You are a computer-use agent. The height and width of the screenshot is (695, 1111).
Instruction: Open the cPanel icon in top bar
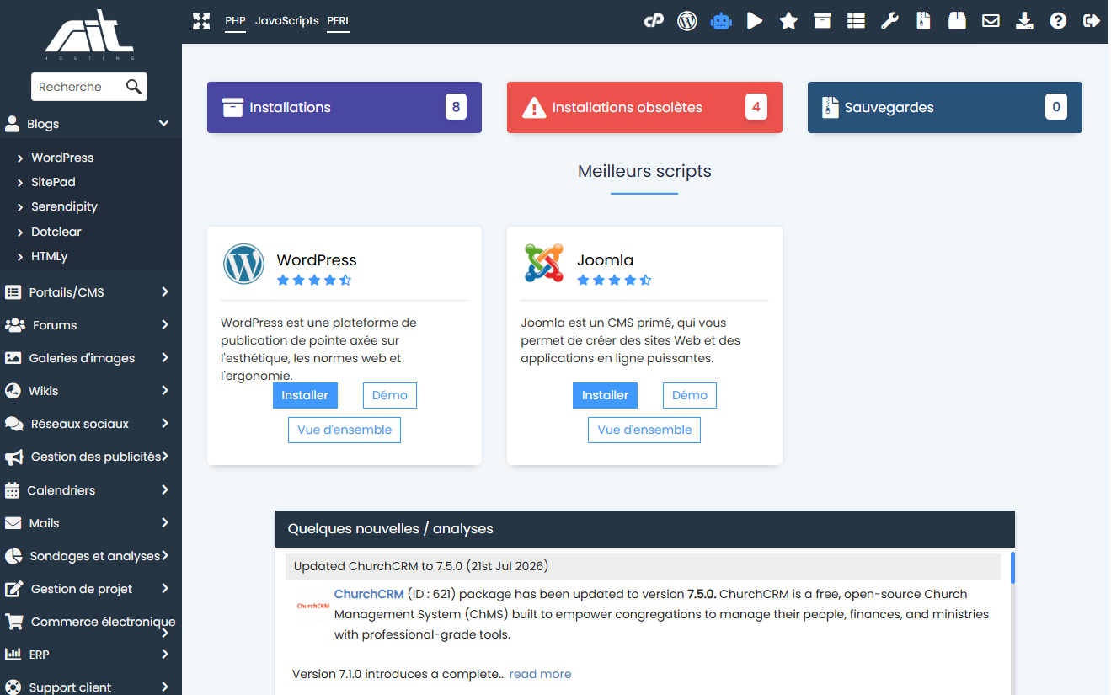(654, 21)
